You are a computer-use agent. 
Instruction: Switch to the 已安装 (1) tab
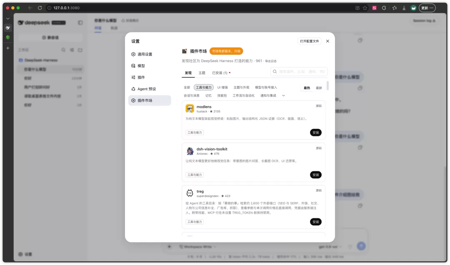(x=221, y=73)
